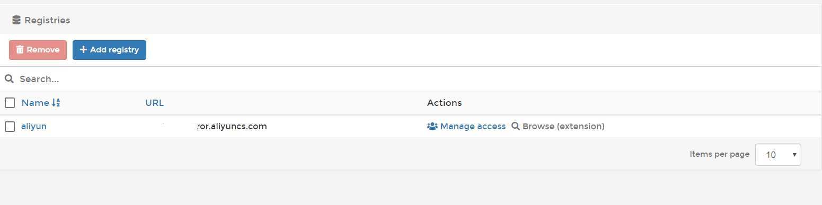
Task: Click the trash icon on Remove button
Action: click(20, 50)
